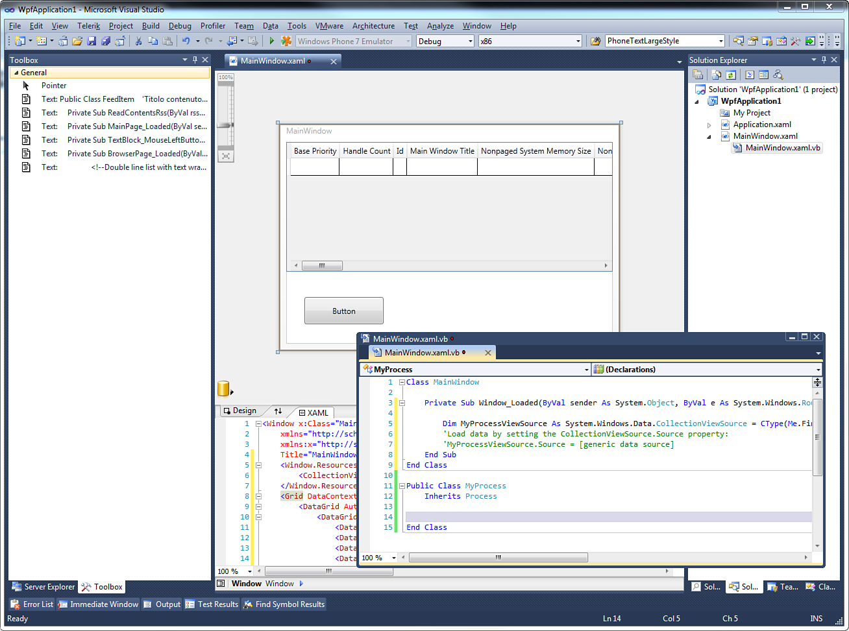Viewport: 849px width, 631px height.
Task: Click the Copy toolbar icon
Action: 153,41
